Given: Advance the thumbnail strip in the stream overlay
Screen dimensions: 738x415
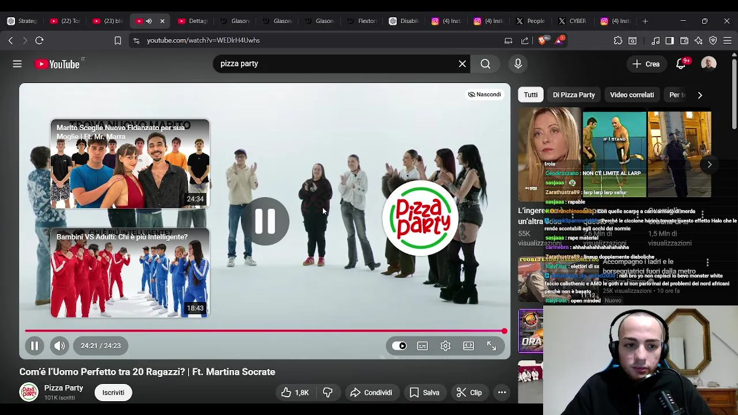Looking at the screenshot, I should pos(710,164).
